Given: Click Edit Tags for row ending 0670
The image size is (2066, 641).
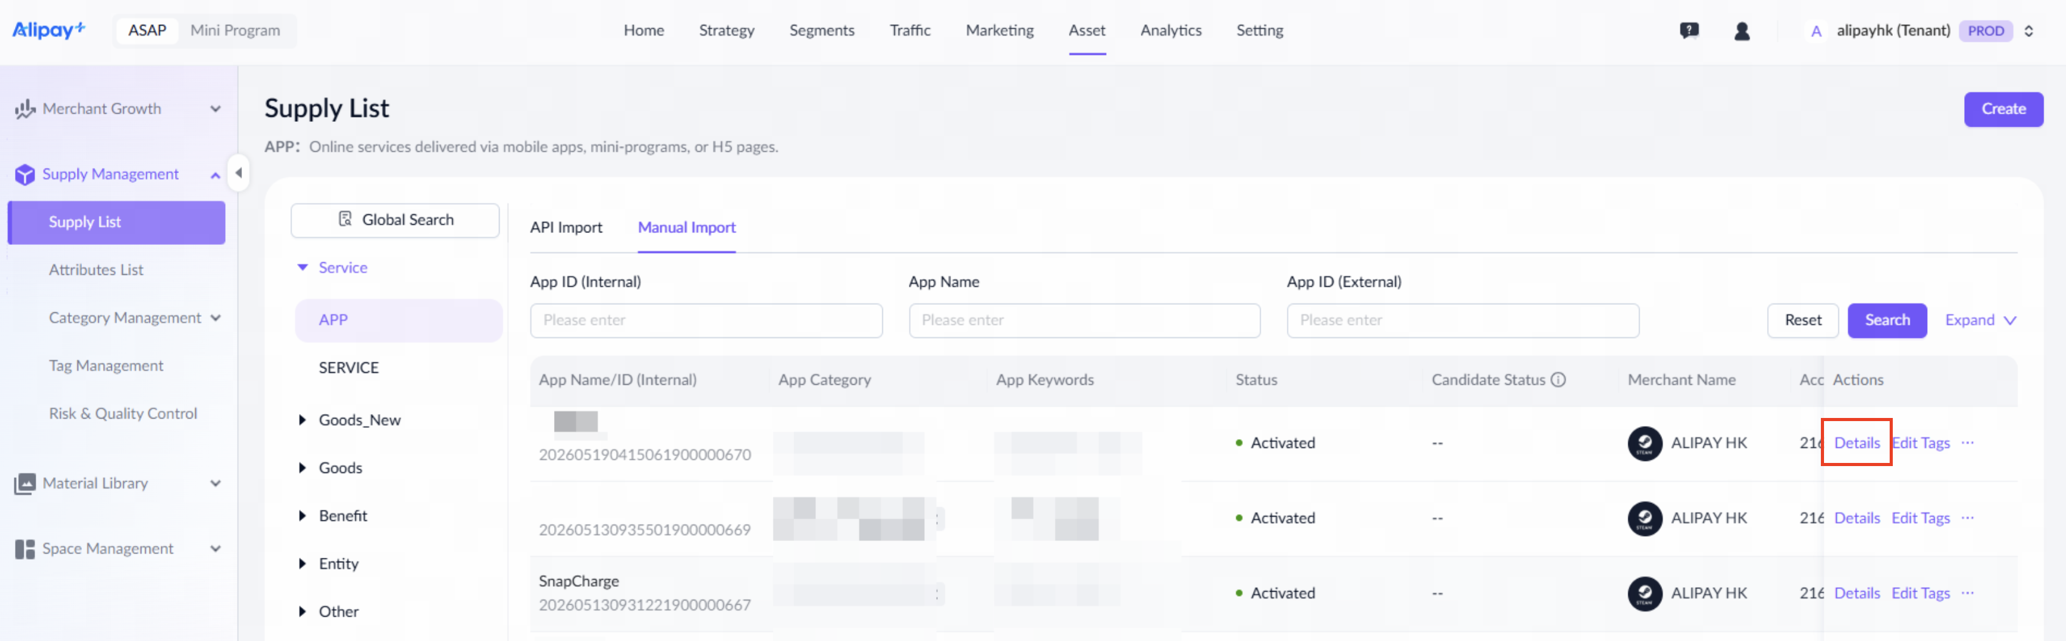Looking at the screenshot, I should [x=1920, y=443].
